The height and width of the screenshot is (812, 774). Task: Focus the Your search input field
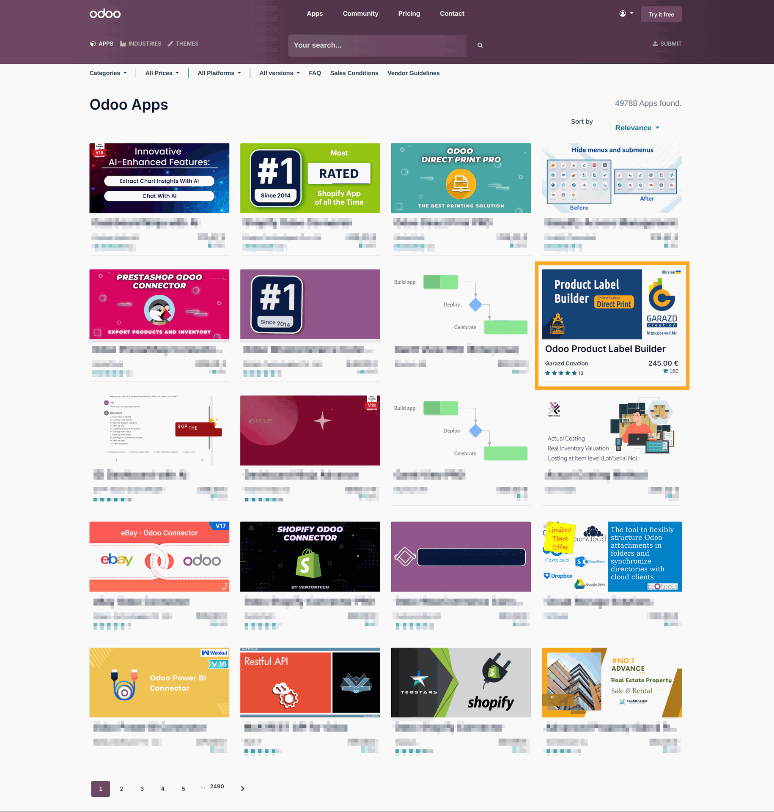(377, 45)
